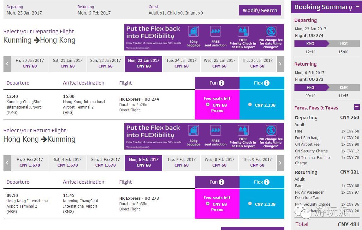Click no change fee icon in top banner

[271, 31]
